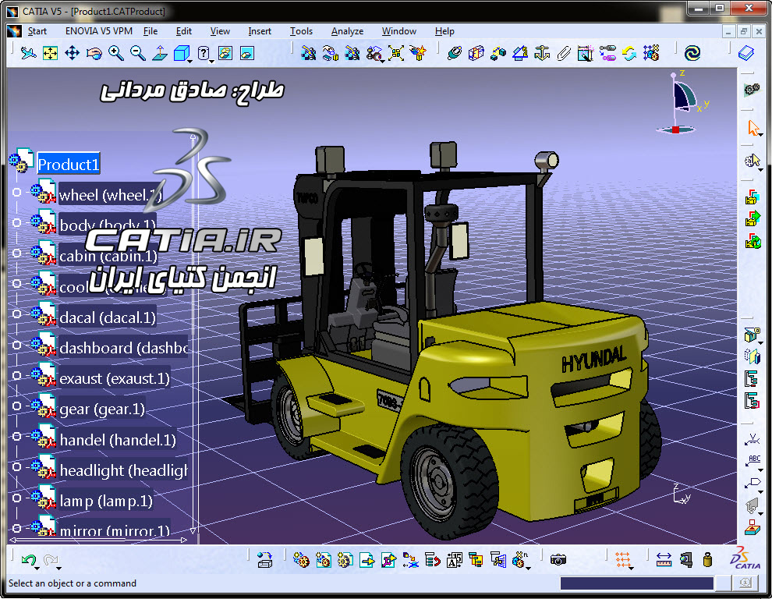Apply Offset Constraint tool
This screenshot has height=599, width=772.
tap(498, 53)
